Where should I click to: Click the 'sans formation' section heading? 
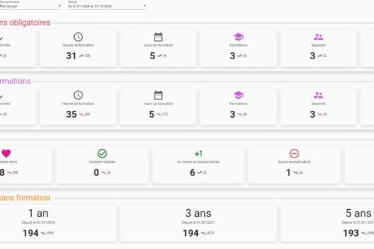click(x=25, y=198)
